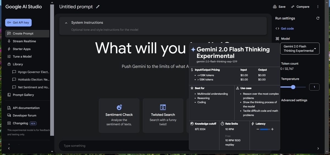The image size is (330, 155).
Task: Click the Tune a Model sliders icon
Action: click(9, 57)
